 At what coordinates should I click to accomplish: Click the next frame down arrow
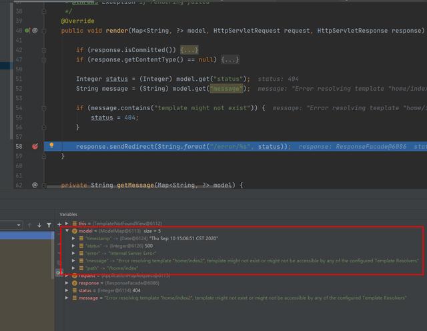(x=39, y=225)
